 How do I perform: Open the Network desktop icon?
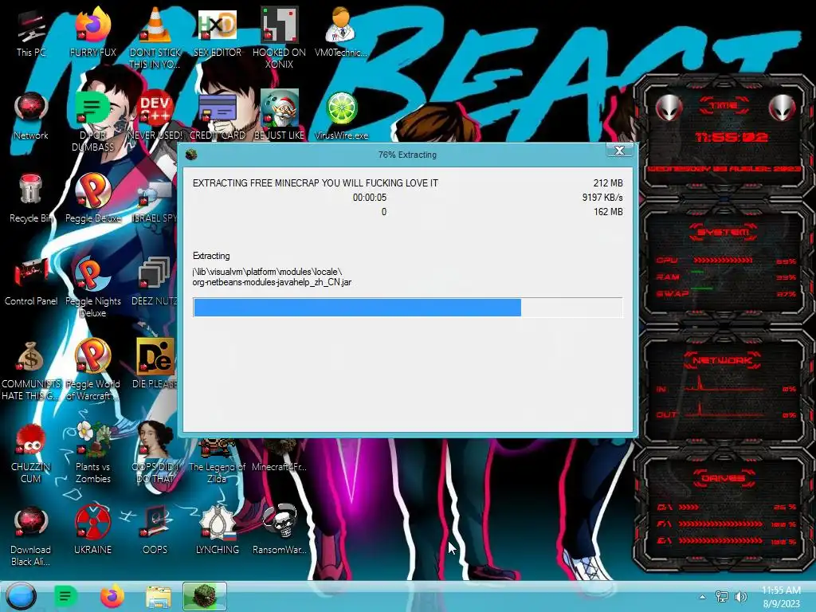tap(31, 116)
